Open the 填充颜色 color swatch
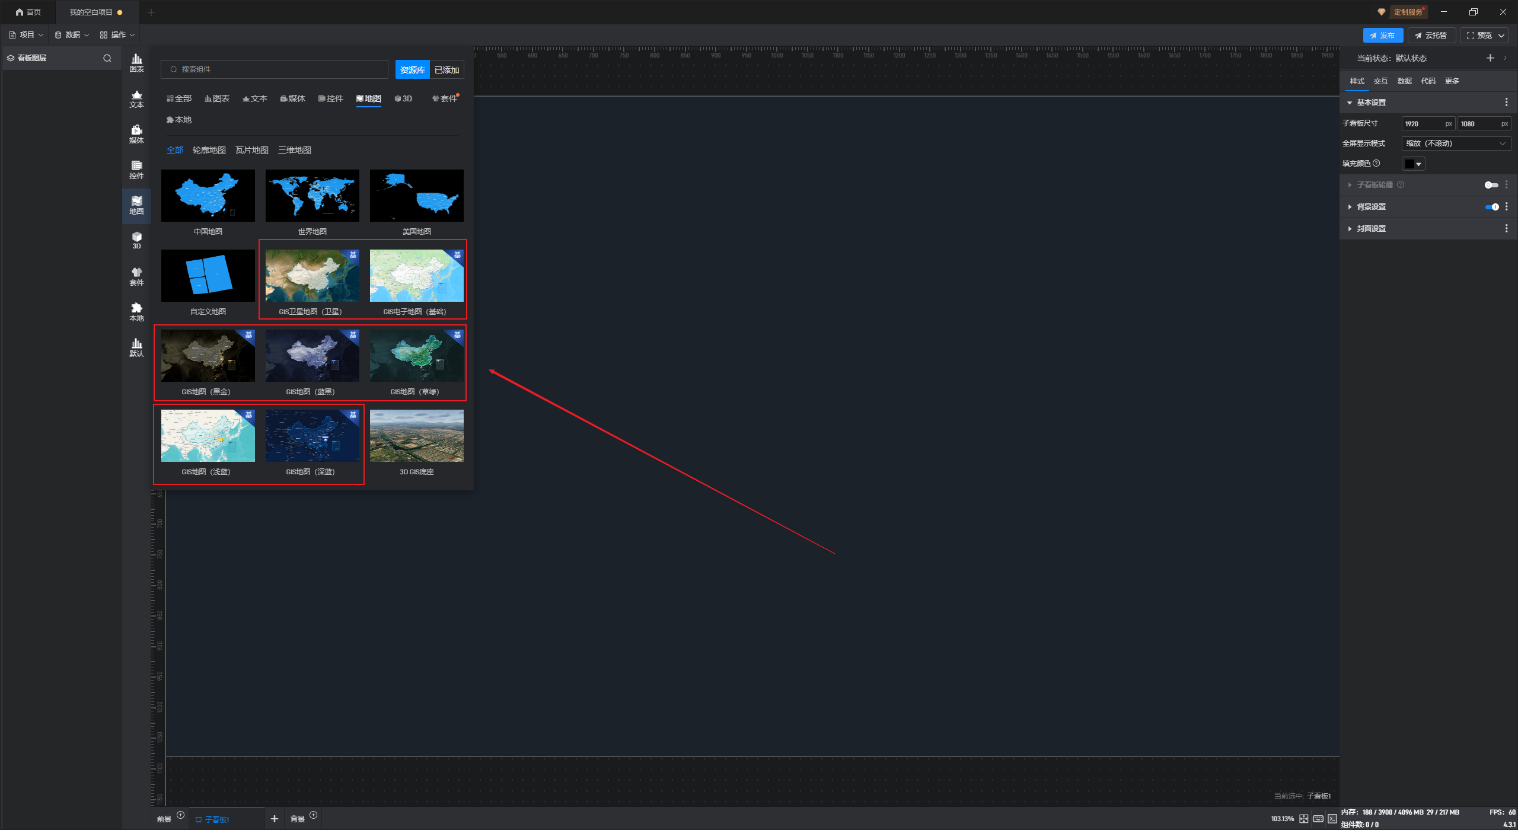Screen dimensions: 1518x830 1412,164
